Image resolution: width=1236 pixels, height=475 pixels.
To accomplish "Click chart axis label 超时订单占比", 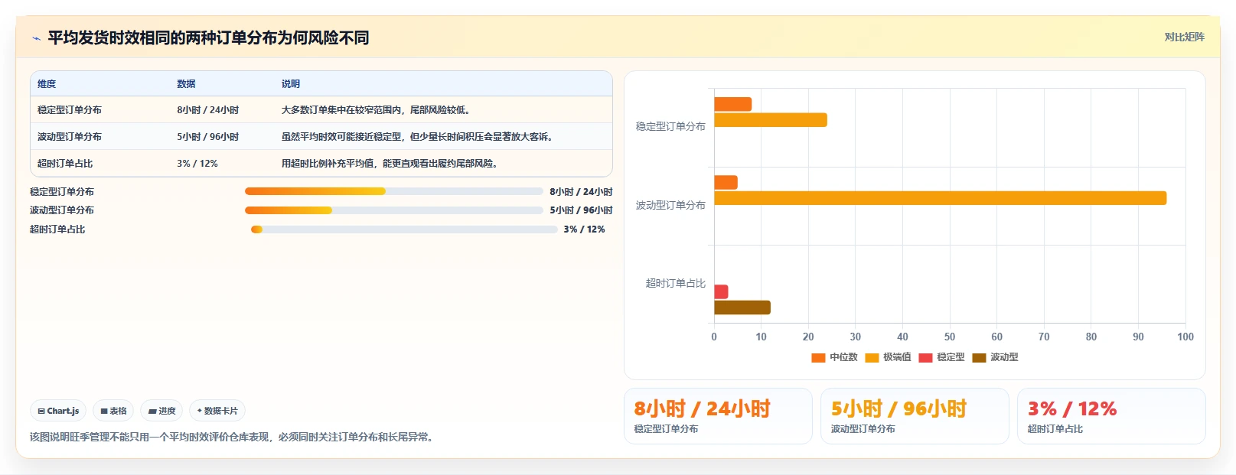I will tap(675, 284).
